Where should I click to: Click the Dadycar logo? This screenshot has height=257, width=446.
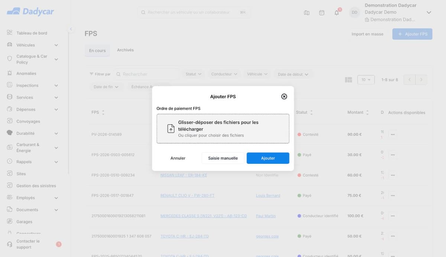pos(30,12)
